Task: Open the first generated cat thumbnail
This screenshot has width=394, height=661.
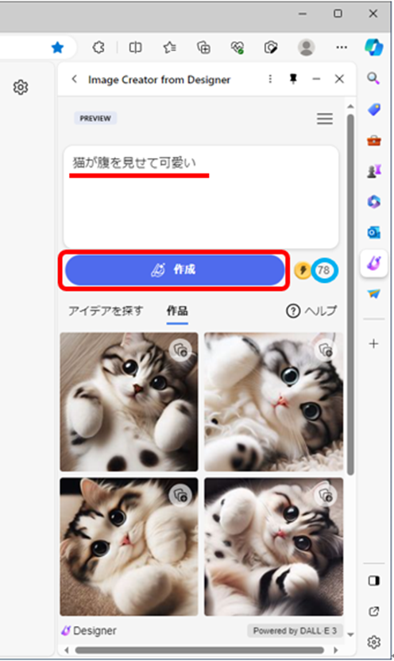Action: pyautogui.click(x=129, y=402)
